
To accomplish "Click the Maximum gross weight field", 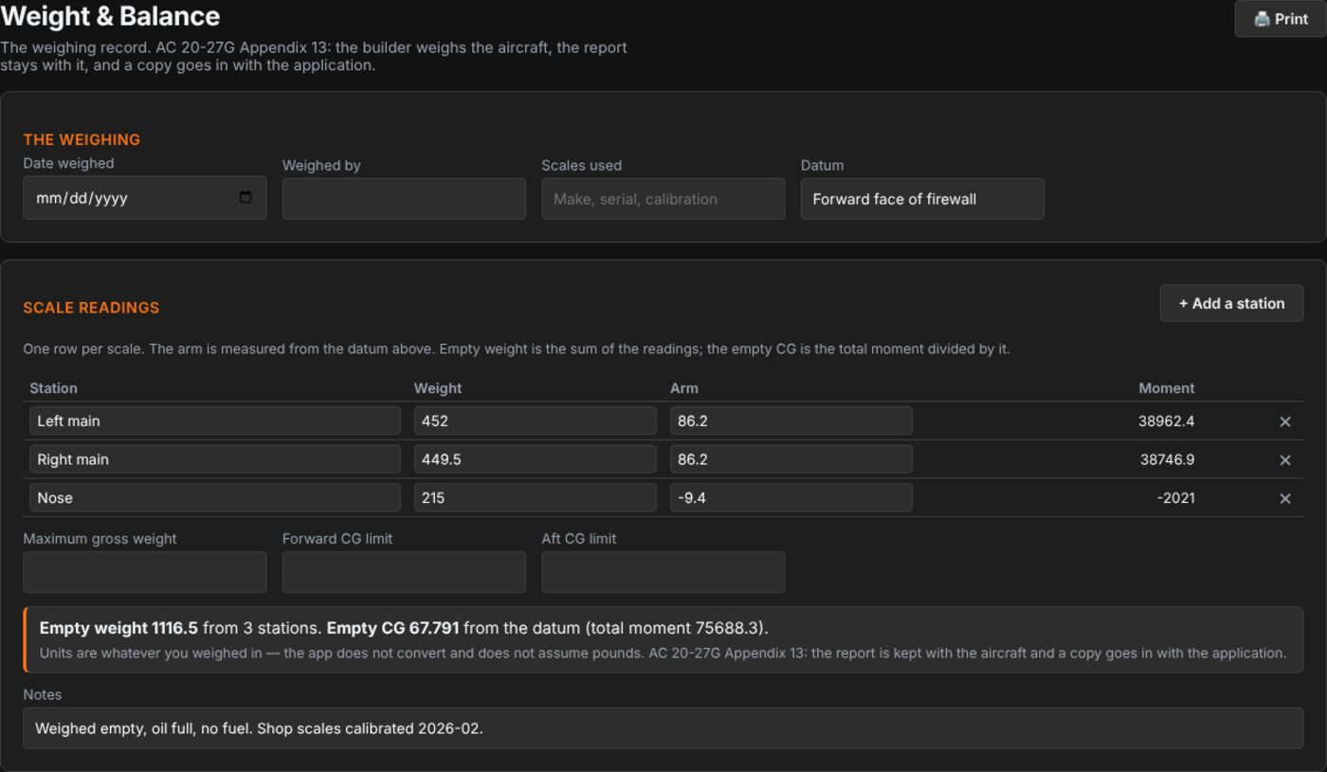I will (145, 572).
